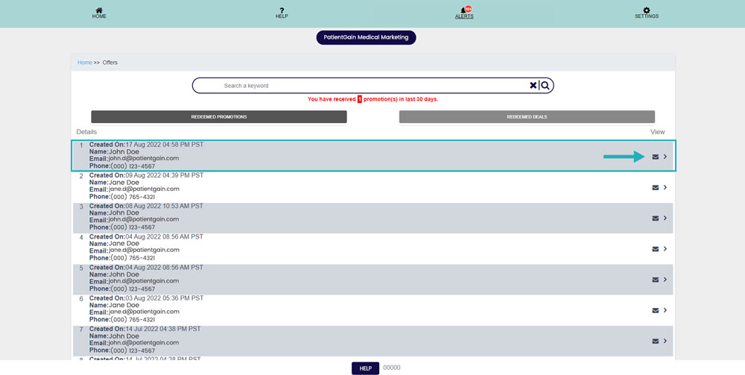Click the Home icon in top navigation
This screenshot has width=745, height=375.
(99, 10)
